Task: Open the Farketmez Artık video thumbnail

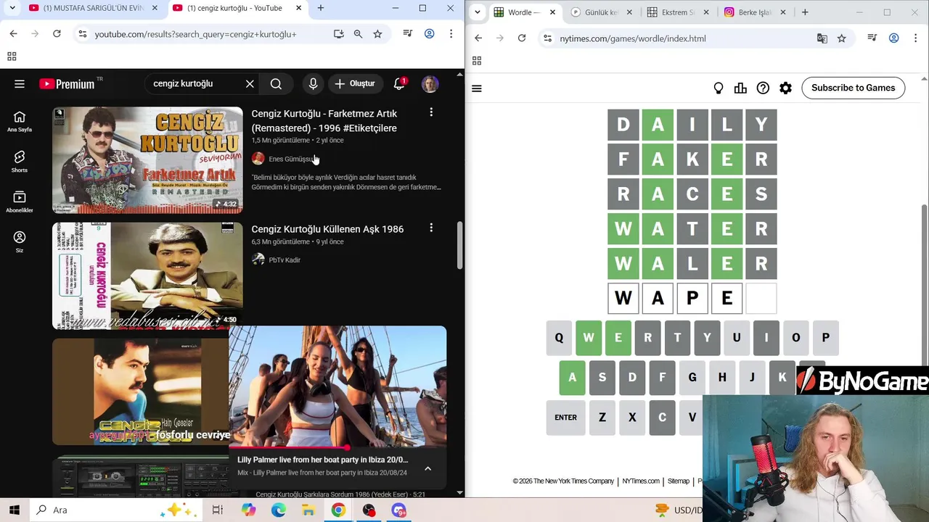Action: 147,160
